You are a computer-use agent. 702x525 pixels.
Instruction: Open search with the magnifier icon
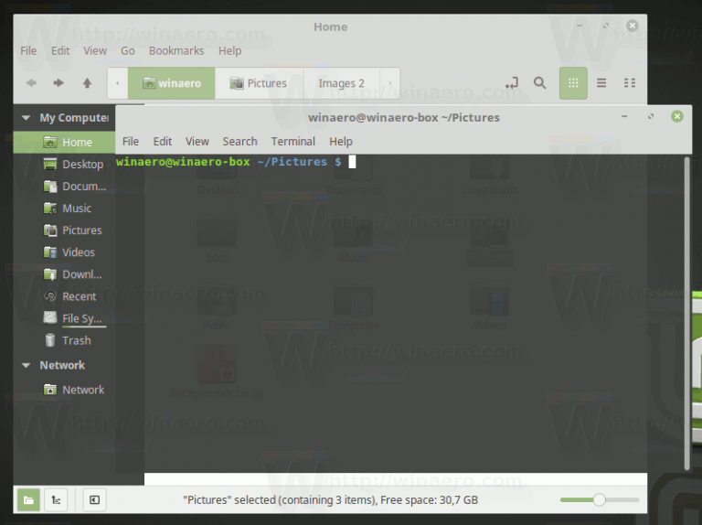click(540, 83)
